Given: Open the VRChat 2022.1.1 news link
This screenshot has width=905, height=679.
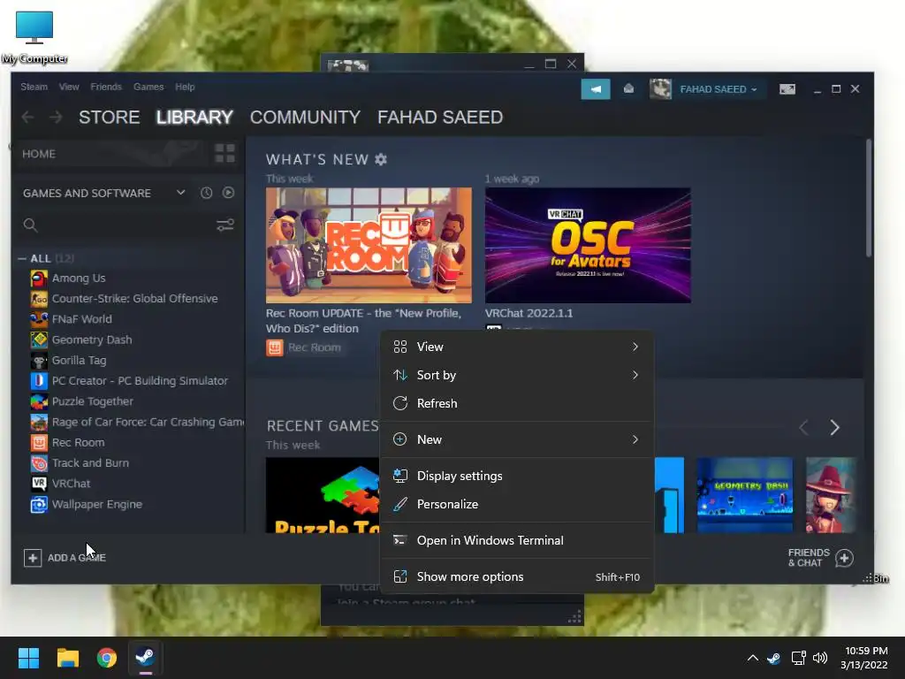Looking at the screenshot, I should 529,313.
